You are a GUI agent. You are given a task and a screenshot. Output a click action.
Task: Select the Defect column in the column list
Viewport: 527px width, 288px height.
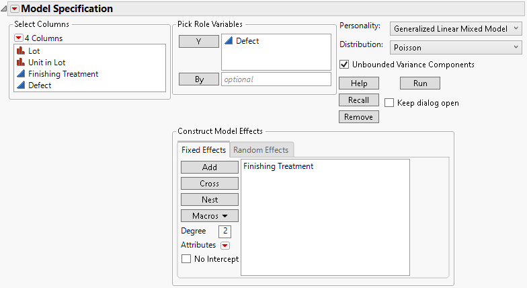[40, 85]
